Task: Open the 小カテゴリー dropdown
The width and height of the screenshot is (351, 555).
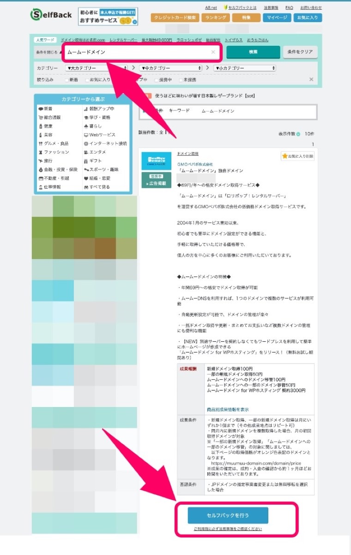Action: [245, 68]
